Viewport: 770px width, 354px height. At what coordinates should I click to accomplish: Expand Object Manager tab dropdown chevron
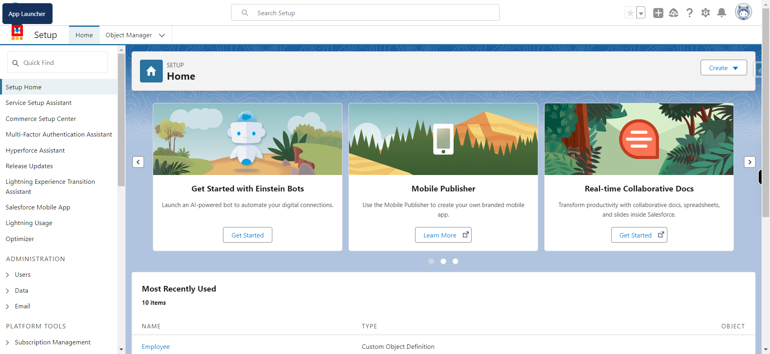point(162,35)
